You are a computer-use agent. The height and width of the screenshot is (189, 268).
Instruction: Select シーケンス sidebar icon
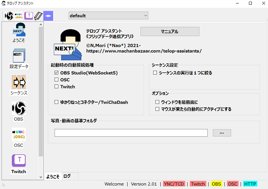(x=19, y=85)
